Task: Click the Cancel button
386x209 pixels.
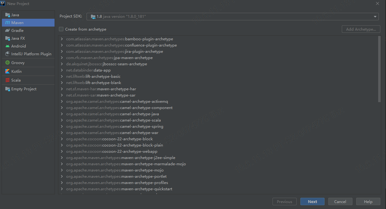Action: (340, 202)
